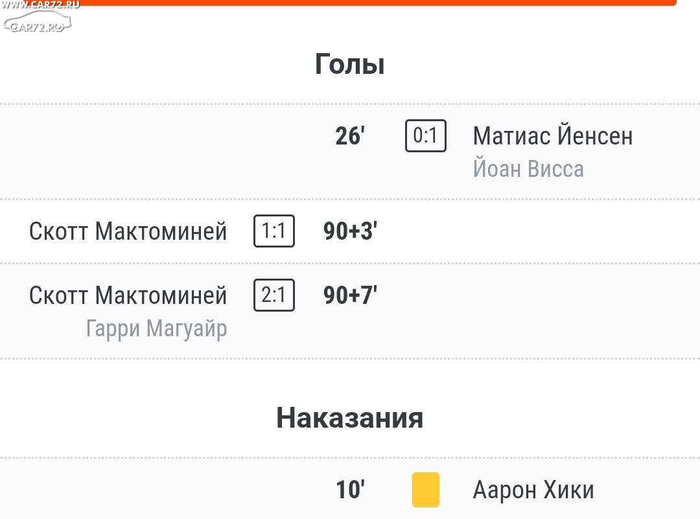Click the 10' booking minute
The image size is (700, 519).
point(350,490)
